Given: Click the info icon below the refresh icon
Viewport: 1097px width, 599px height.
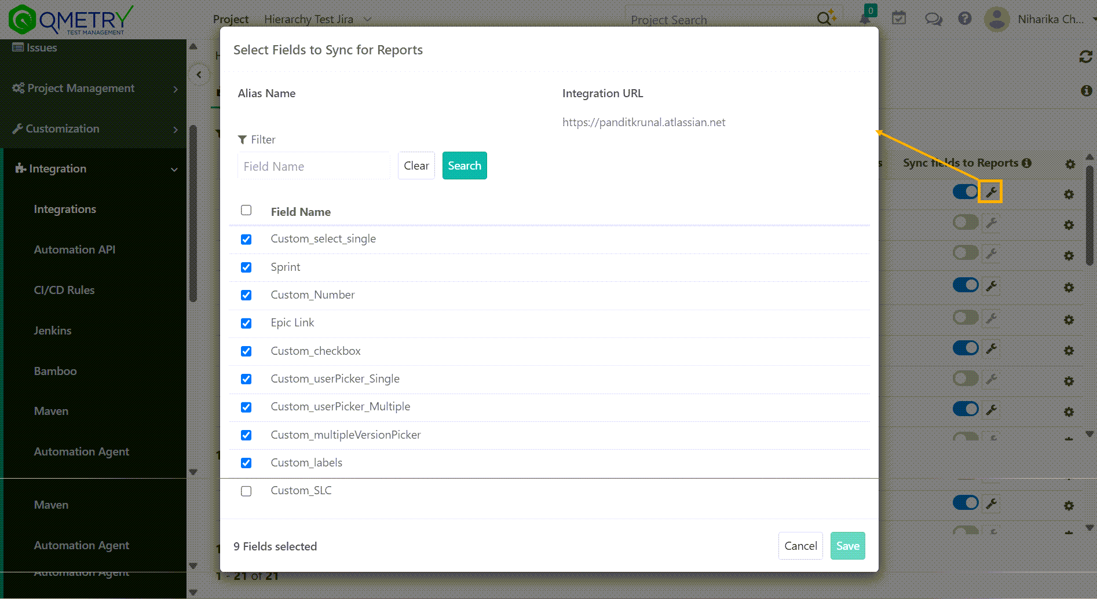Looking at the screenshot, I should [1087, 90].
